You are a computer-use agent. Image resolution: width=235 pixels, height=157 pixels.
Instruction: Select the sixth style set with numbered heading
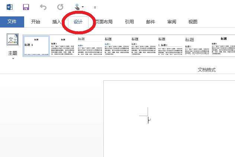tap(170, 46)
